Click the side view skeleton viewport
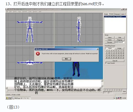This screenshot has height=112, width=133. coord(79,29)
